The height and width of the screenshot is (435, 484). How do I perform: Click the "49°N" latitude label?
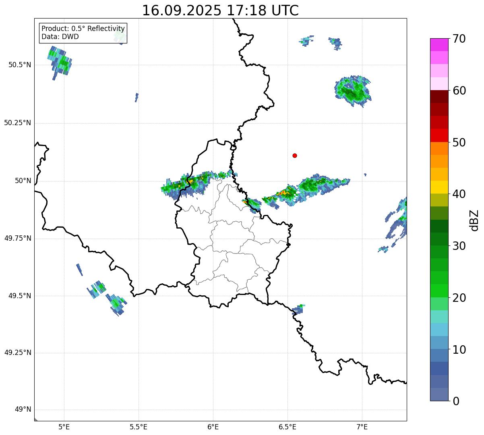pyautogui.click(x=23, y=410)
